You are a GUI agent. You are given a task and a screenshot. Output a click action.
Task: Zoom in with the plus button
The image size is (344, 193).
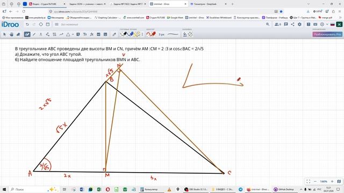pos(332,181)
